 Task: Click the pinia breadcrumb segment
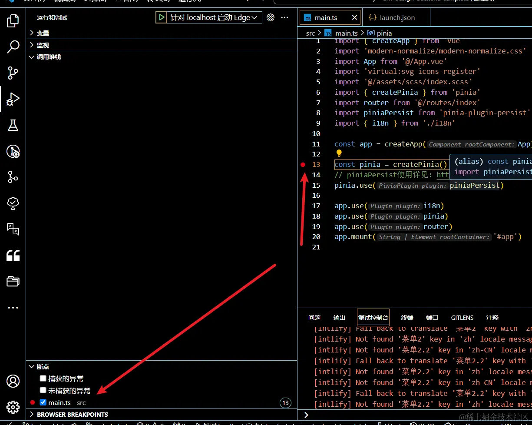pos(384,33)
